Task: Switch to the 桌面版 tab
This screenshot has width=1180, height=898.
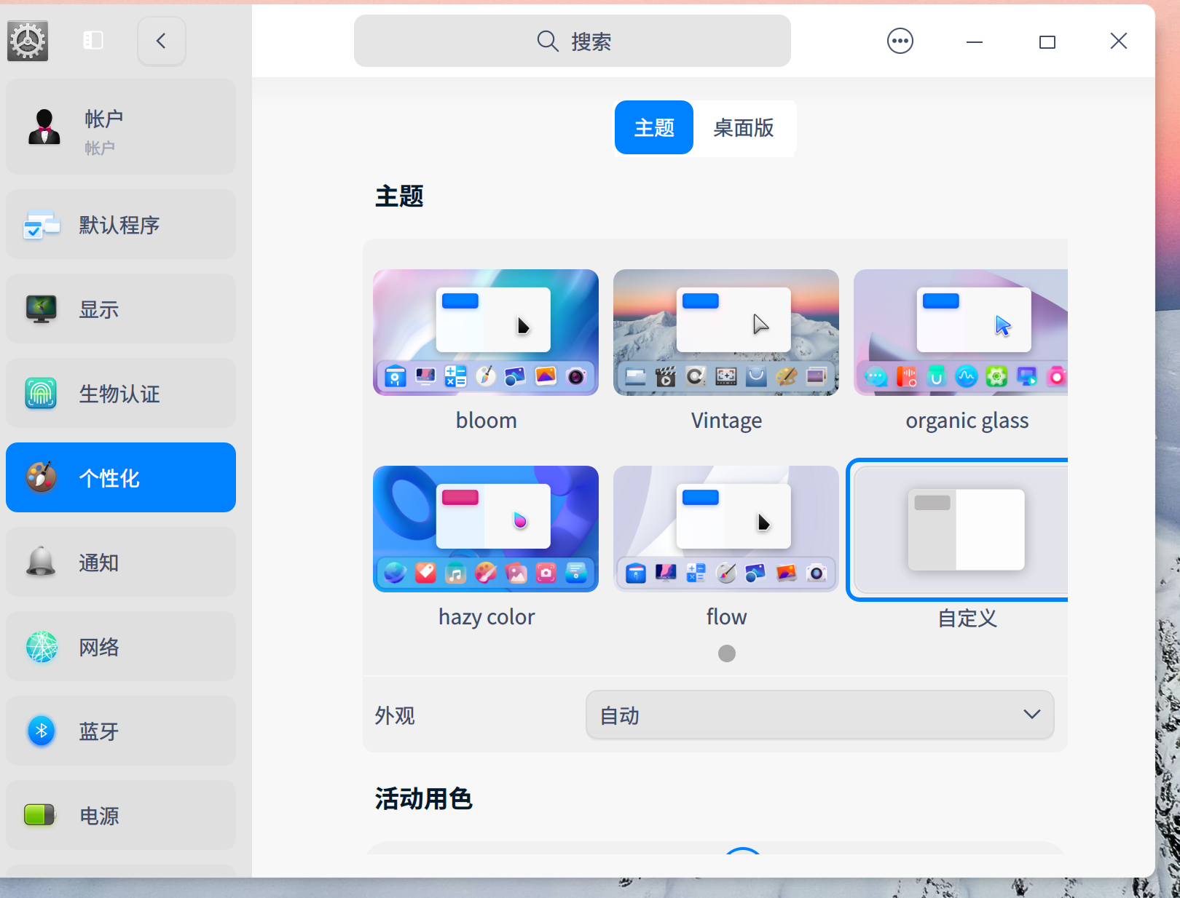Action: pyautogui.click(x=744, y=129)
